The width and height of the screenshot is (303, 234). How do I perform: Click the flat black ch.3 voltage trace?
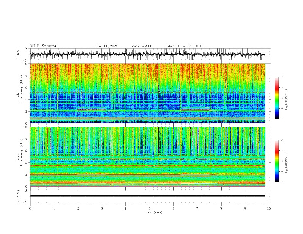click(147, 196)
